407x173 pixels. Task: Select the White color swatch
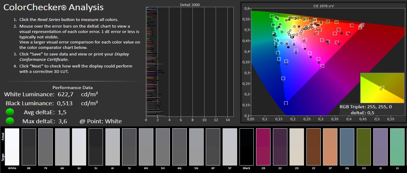(12, 147)
